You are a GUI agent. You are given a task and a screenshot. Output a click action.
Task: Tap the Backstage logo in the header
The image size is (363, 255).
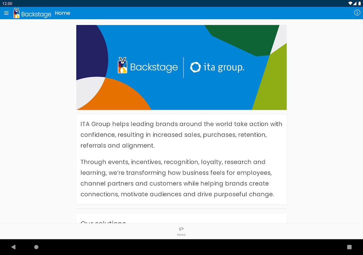(32, 13)
